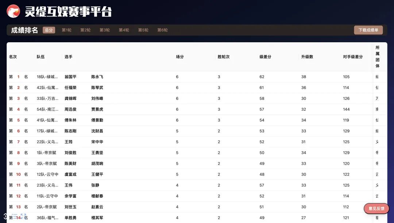Click player name 刘伟峰
This screenshot has width=394, height=223.
tap(97, 98)
